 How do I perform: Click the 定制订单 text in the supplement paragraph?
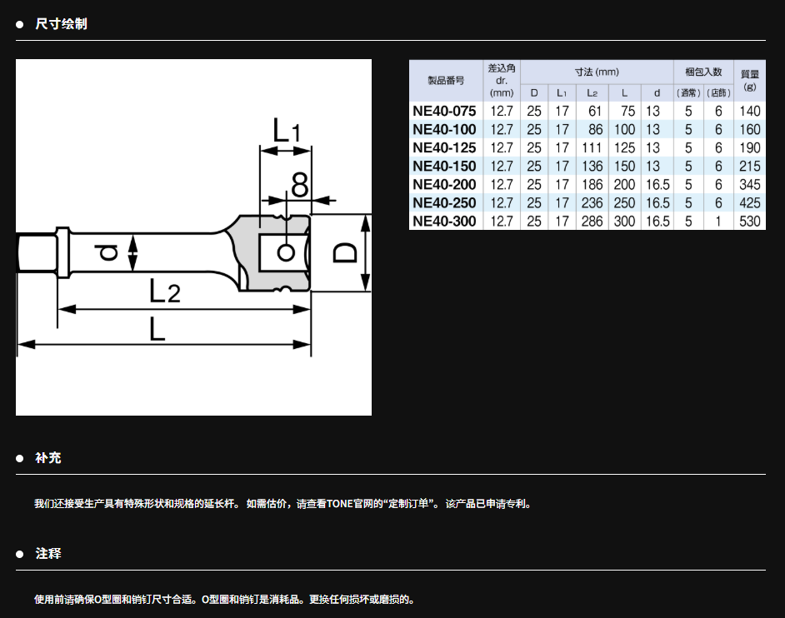click(x=409, y=504)
